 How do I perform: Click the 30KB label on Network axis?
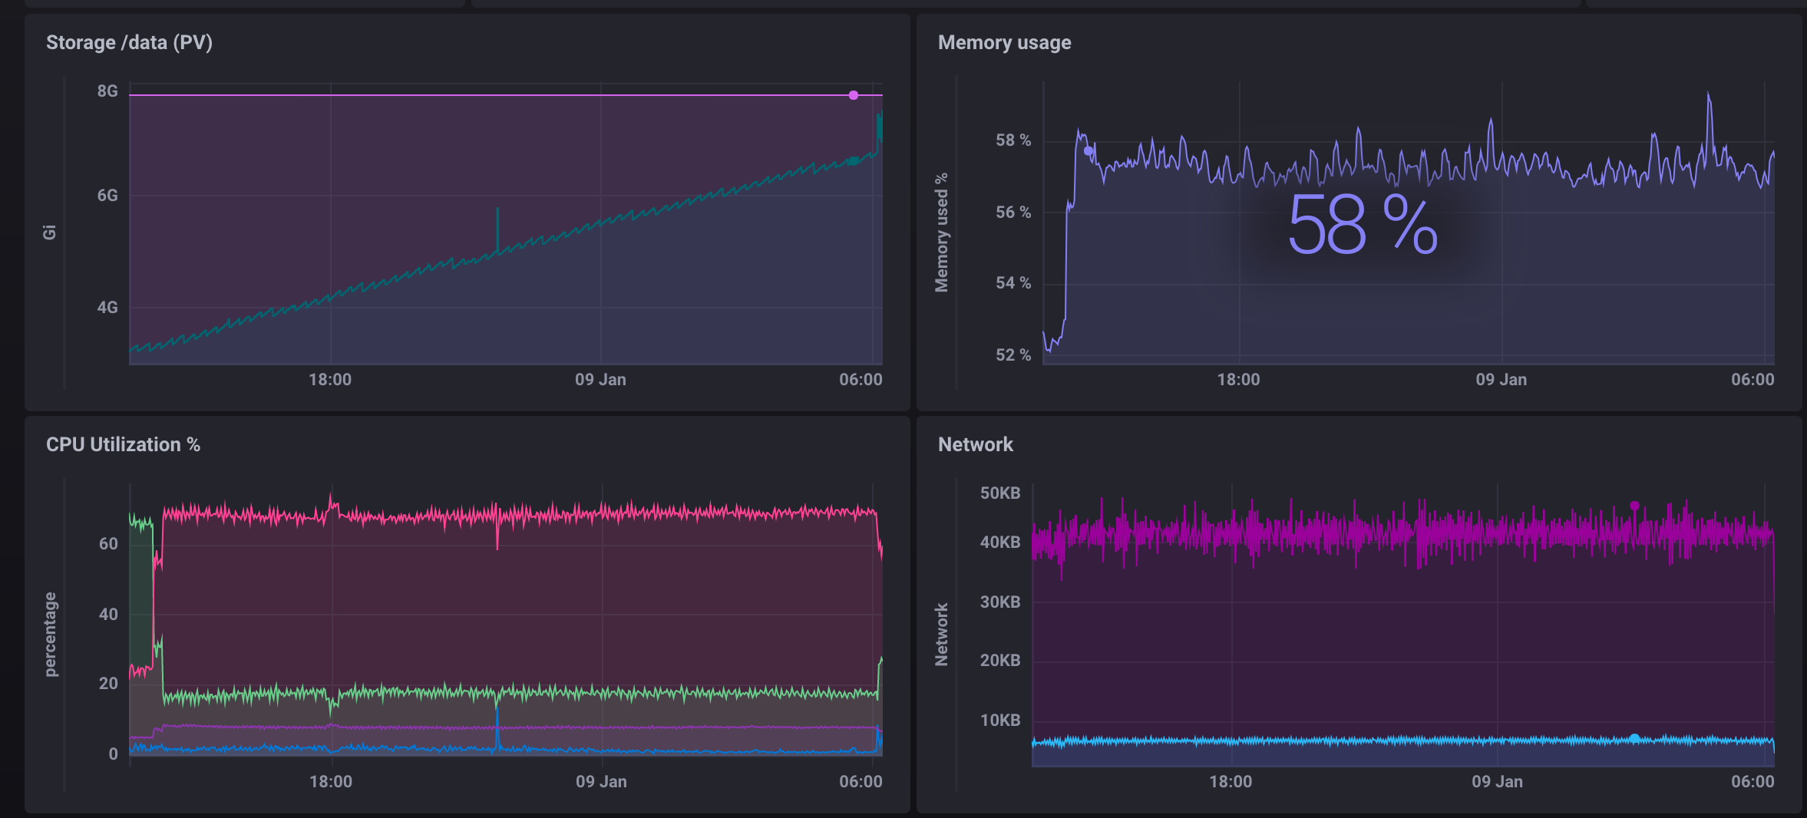(1000, 602)
